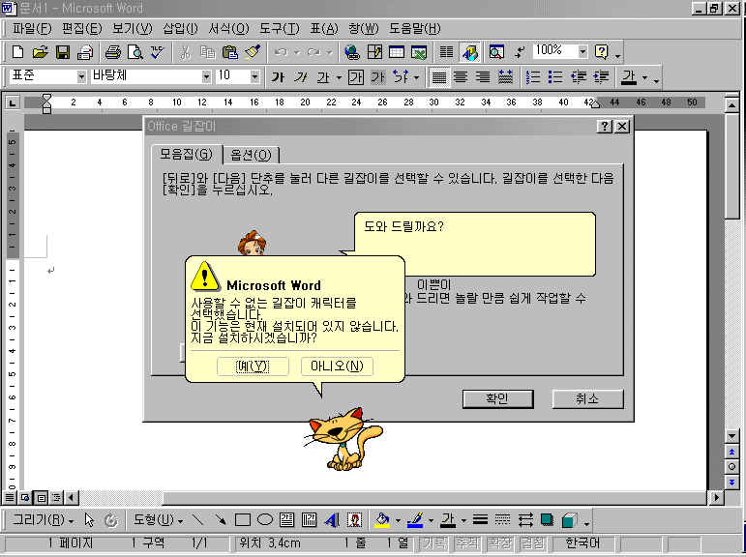Screen dimensions: 746x557
Task: Apply numbered list formatting
Action: [x=533, y=77]
